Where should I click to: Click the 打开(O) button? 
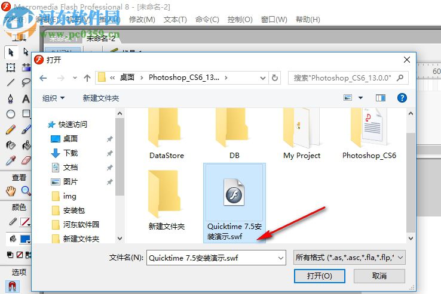[x=320, y=276]
